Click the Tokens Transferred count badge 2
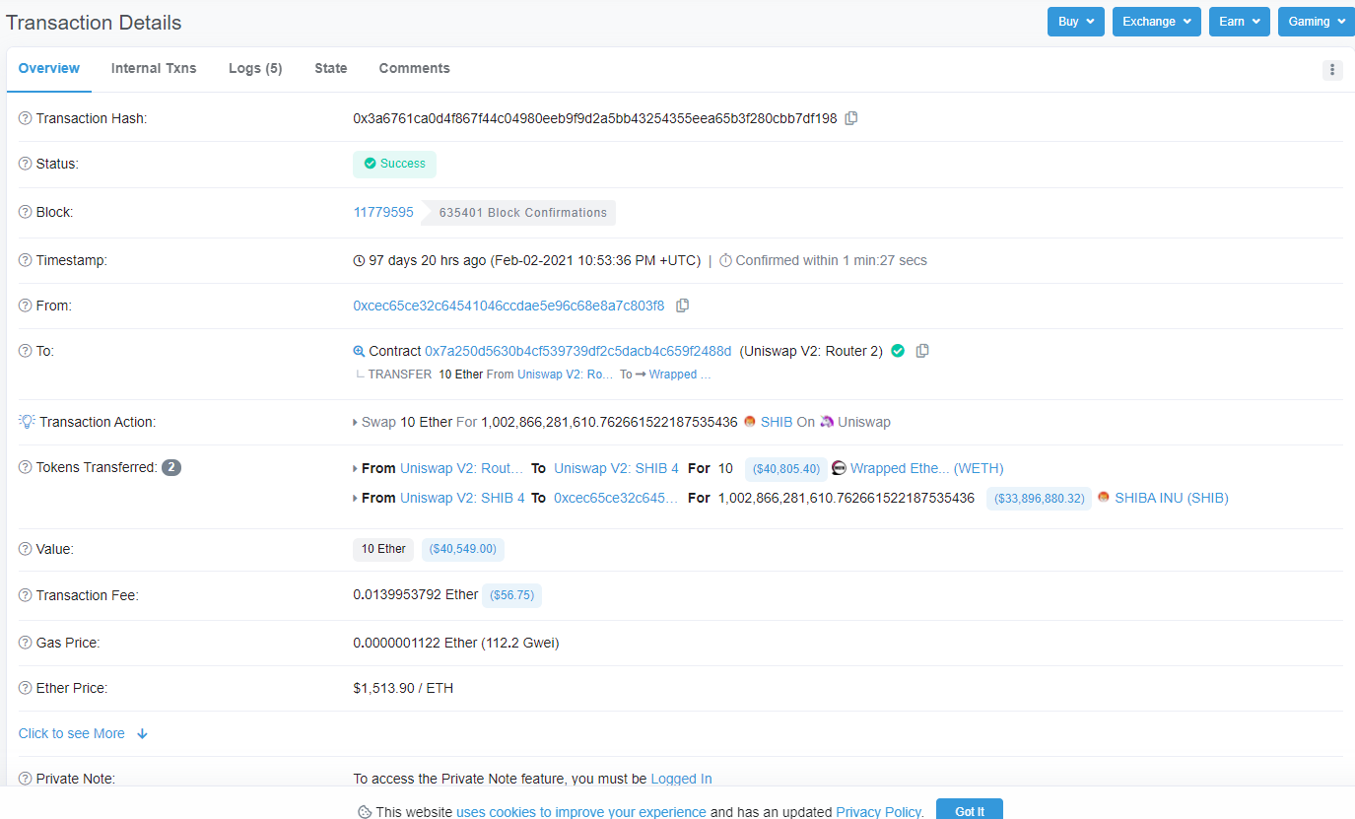 point(171,467)
